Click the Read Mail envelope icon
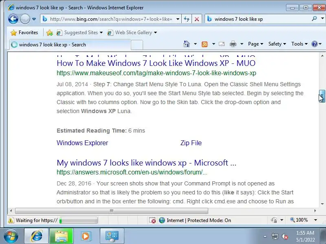 tap(222, 44)
